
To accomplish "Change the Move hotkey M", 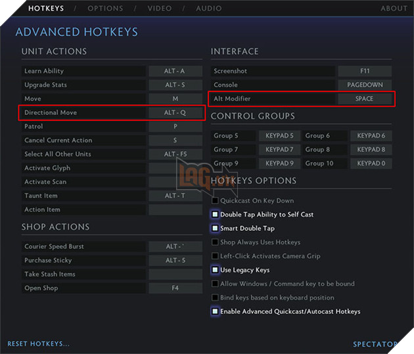I will (x=175, y=99).
